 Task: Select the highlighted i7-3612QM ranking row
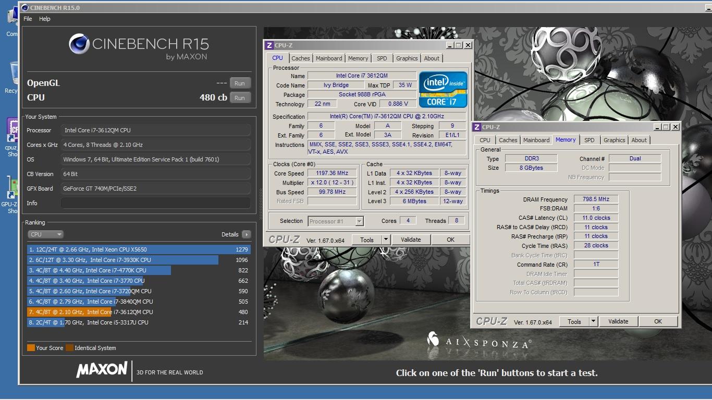coord(139,312)
